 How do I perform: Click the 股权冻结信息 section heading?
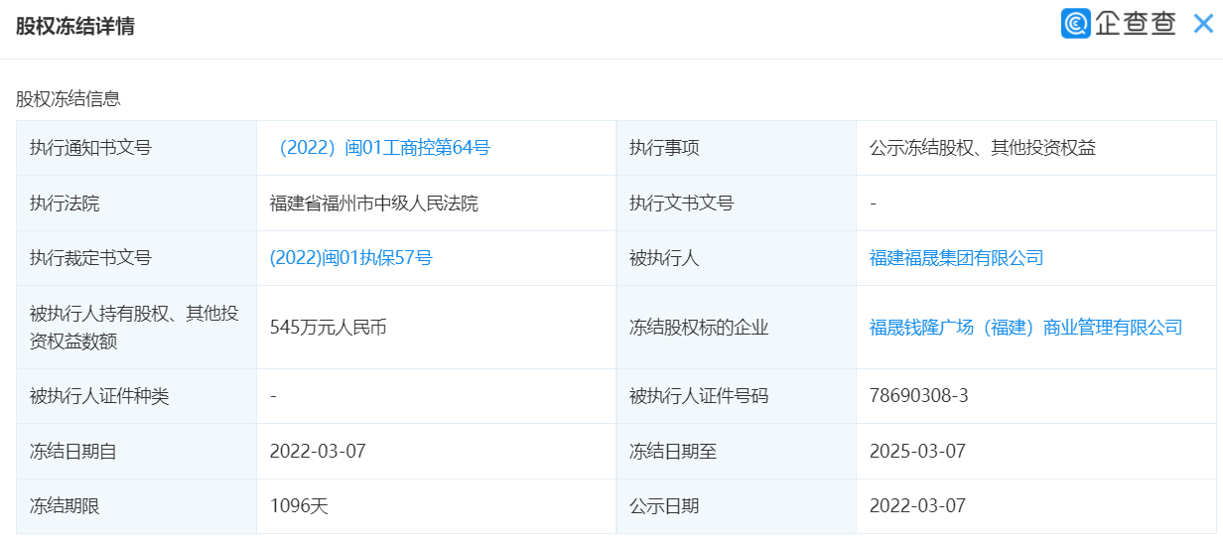click(68, 98)
